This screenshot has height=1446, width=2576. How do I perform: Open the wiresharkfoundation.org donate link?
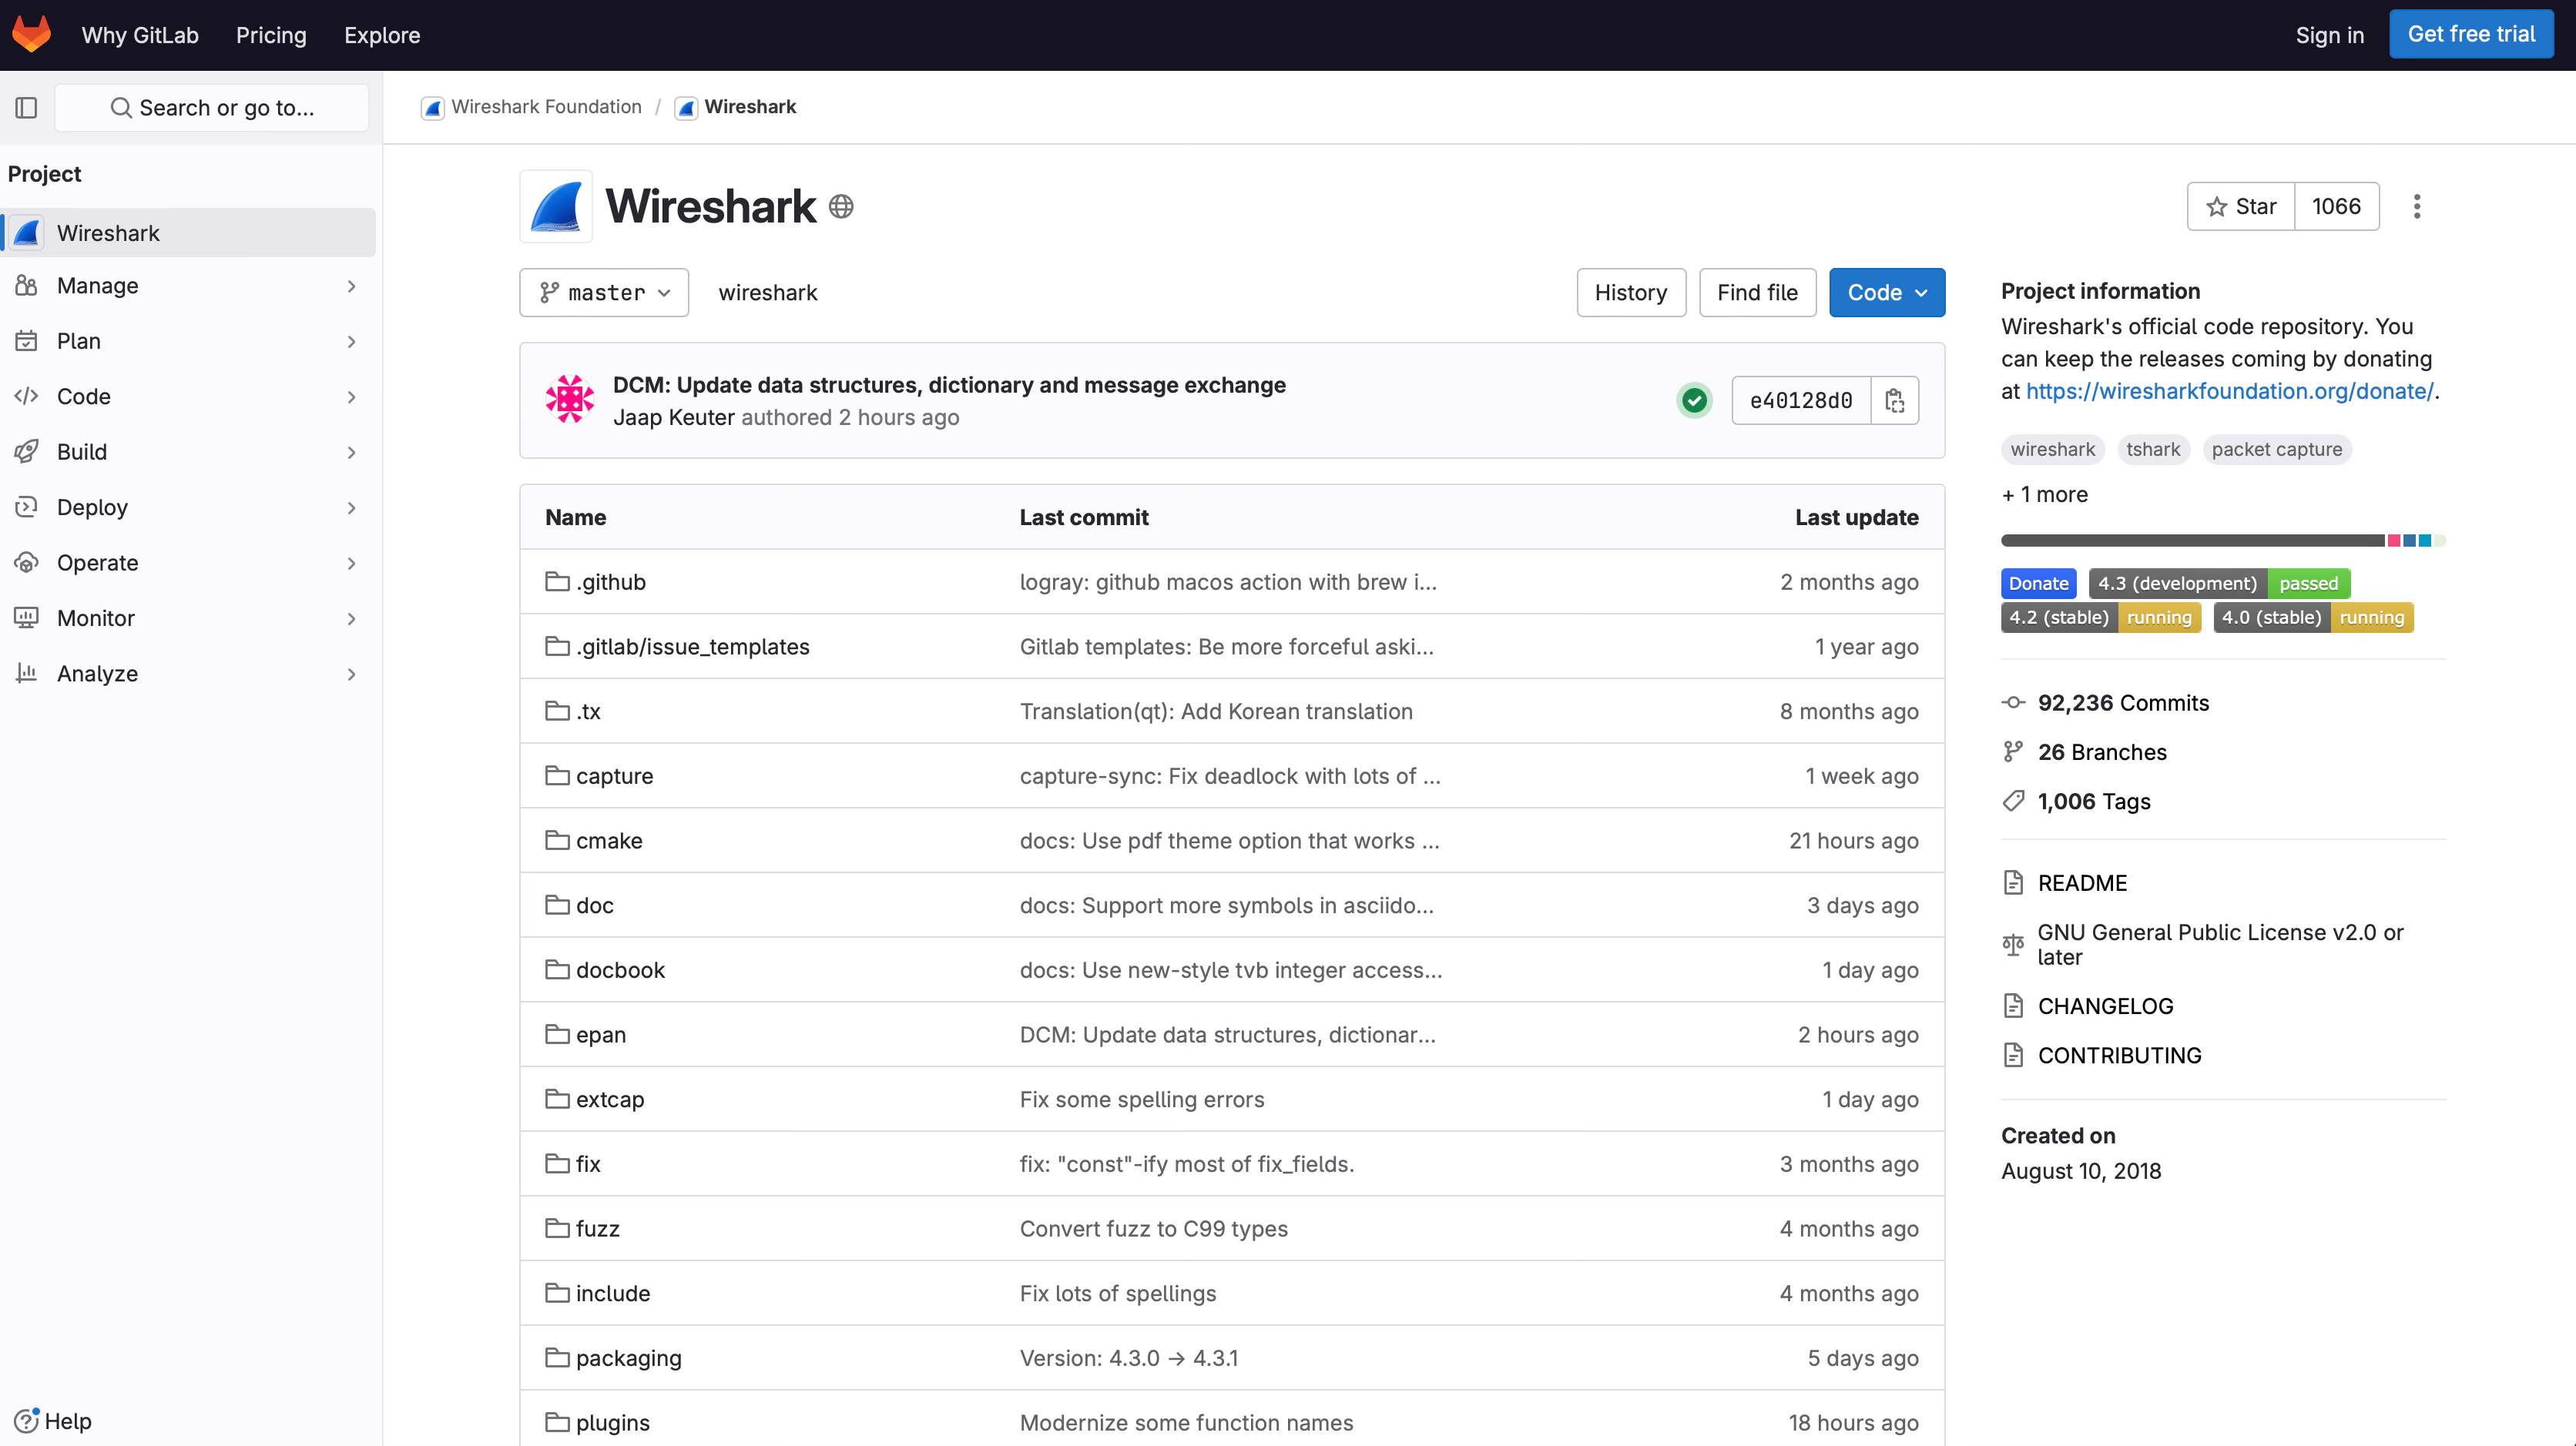pyautogui.click(x=2229, y=390)
